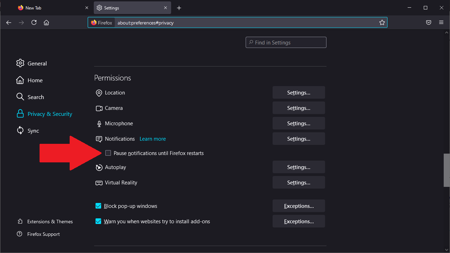The height and width of the screenshot is (253, 450).
Task: Click the Find in Settings search box
Action: click(x=286, y=42)
